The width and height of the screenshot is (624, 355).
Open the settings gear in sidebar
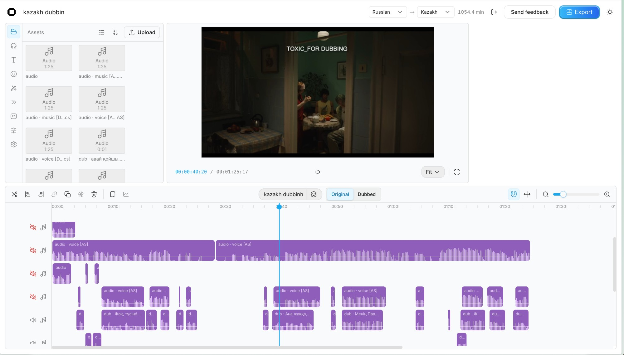[13, 144]
